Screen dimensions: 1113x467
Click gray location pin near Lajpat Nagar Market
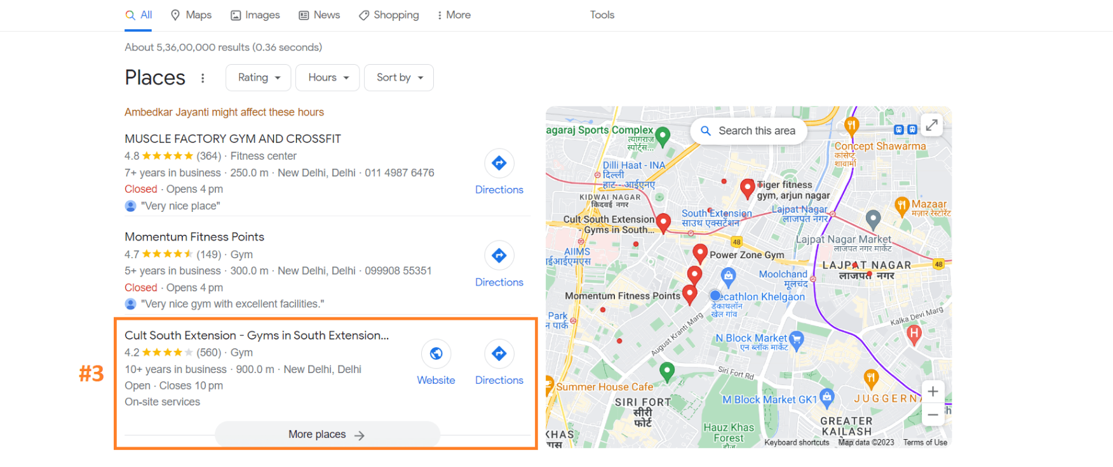[874, 220]
